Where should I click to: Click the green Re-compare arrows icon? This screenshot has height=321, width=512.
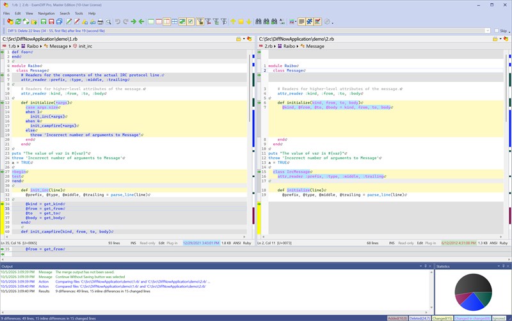click(x=18, y=22)
